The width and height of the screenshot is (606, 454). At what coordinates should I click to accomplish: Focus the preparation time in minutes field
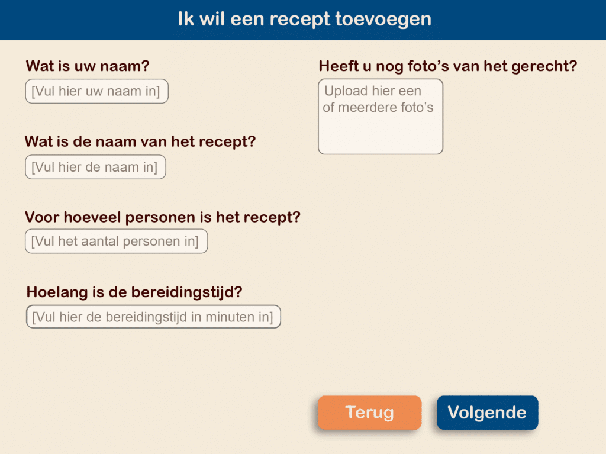pyautogui.click(x=153, y=317)
